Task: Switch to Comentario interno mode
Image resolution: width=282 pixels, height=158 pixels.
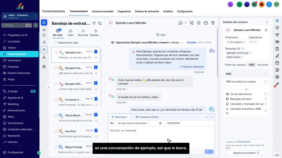Action: point(147,117)
